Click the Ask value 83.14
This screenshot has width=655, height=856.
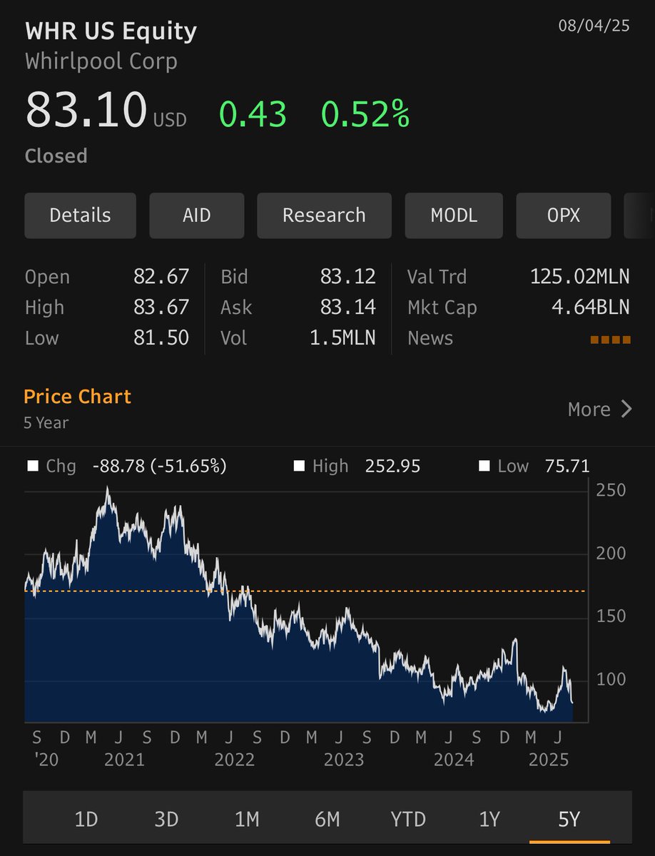pos(347,307)
